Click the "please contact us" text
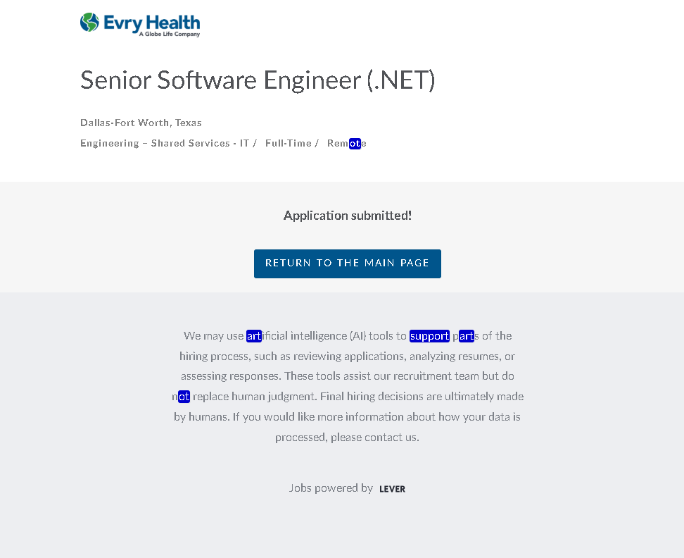 point(374,438)
